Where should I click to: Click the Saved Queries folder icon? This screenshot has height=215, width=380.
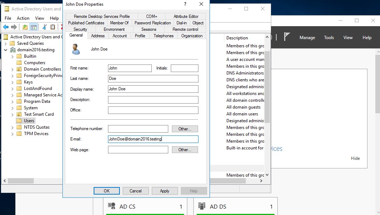point(12,43)
